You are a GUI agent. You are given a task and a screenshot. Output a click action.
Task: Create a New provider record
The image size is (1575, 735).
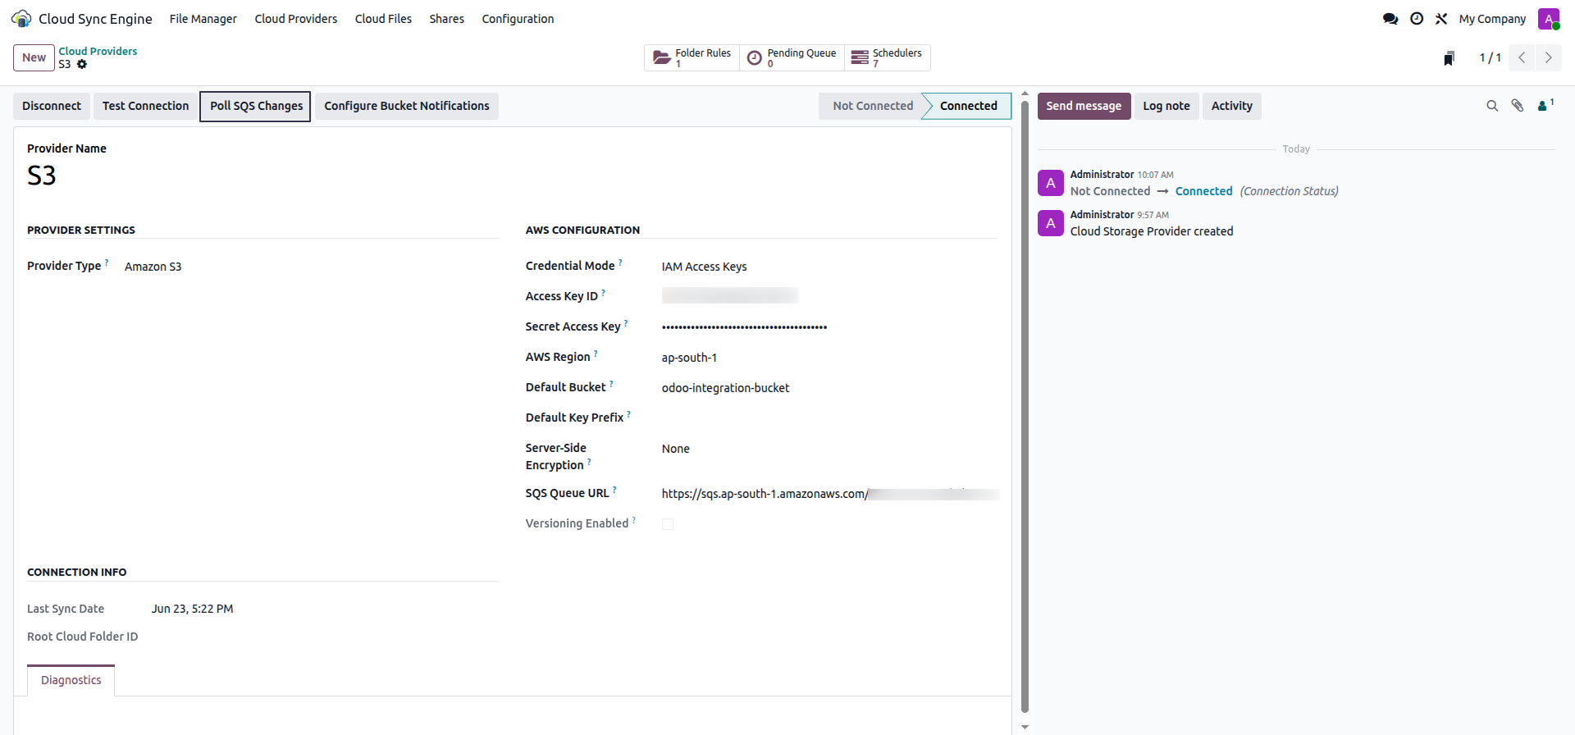[x=34, y=57]
